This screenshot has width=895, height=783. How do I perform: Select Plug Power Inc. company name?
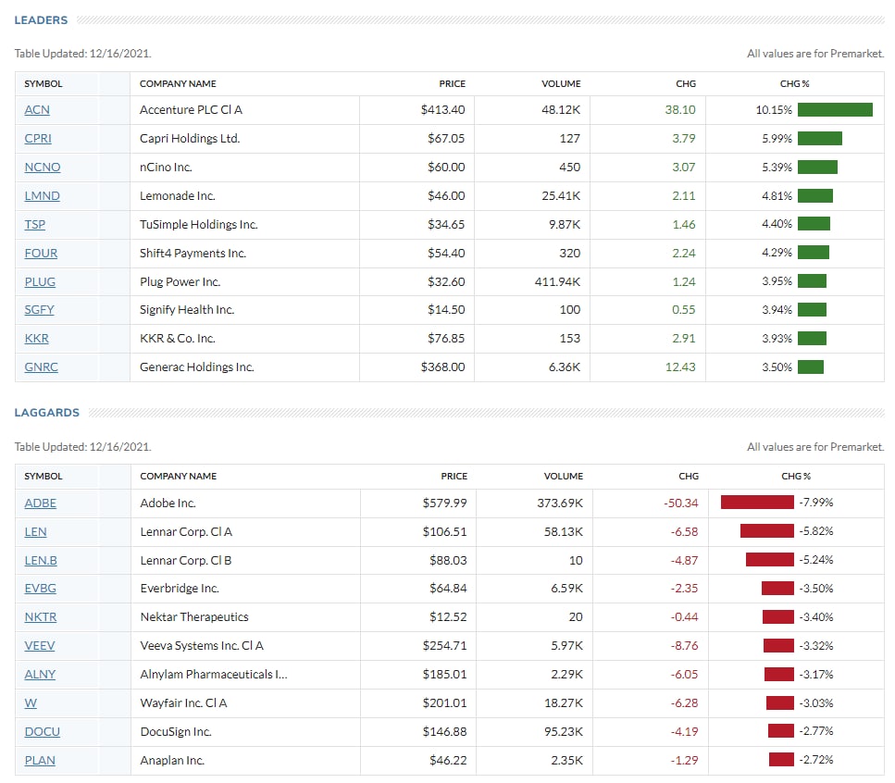[x=180, y=282]
